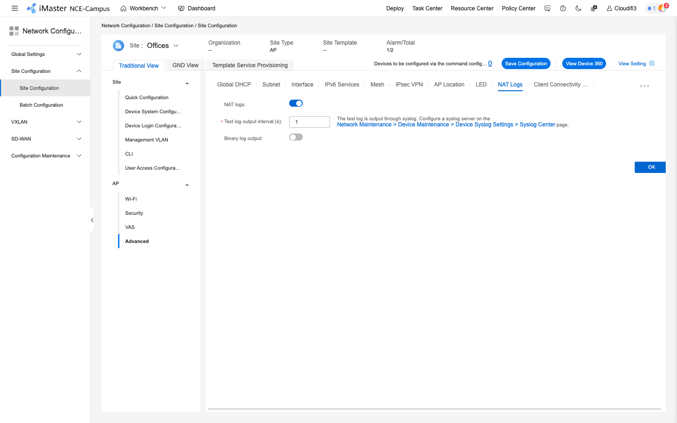Click the Save Configuration button

tap(526, 63)
